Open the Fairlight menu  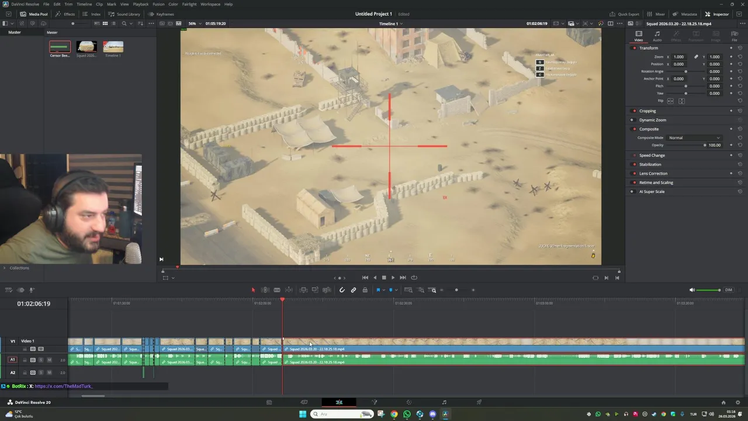[189, 4]
